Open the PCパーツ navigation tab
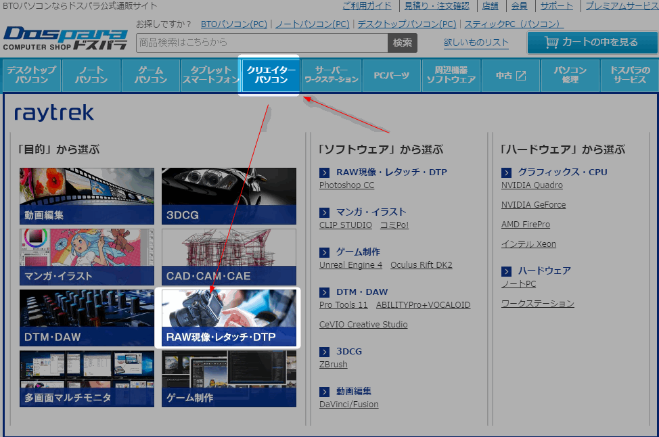Image resolution: width=659 pixels, height=437 pixels. (392, 76)
